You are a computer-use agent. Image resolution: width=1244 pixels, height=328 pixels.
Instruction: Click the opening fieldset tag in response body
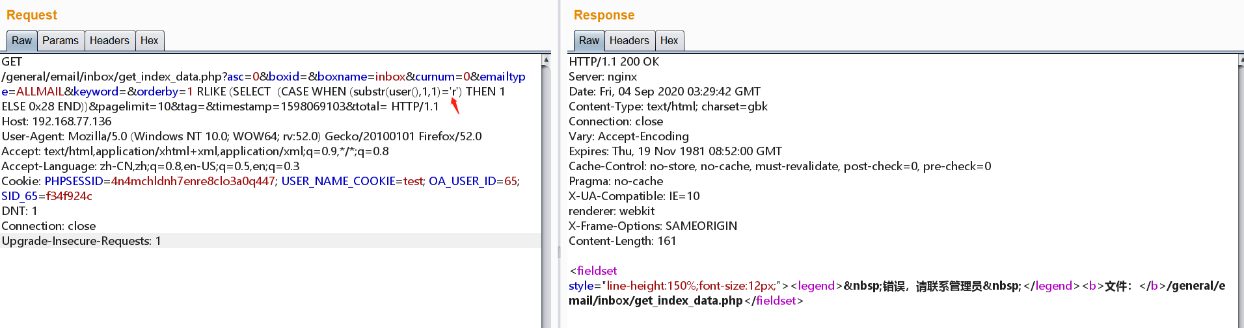point(593,271)
